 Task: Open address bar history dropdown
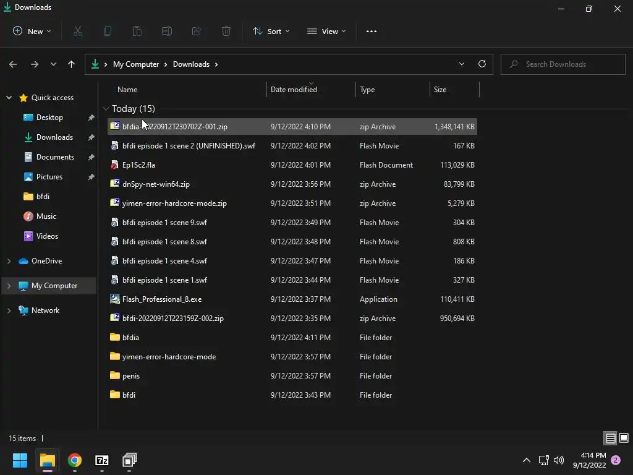[461, 64]
